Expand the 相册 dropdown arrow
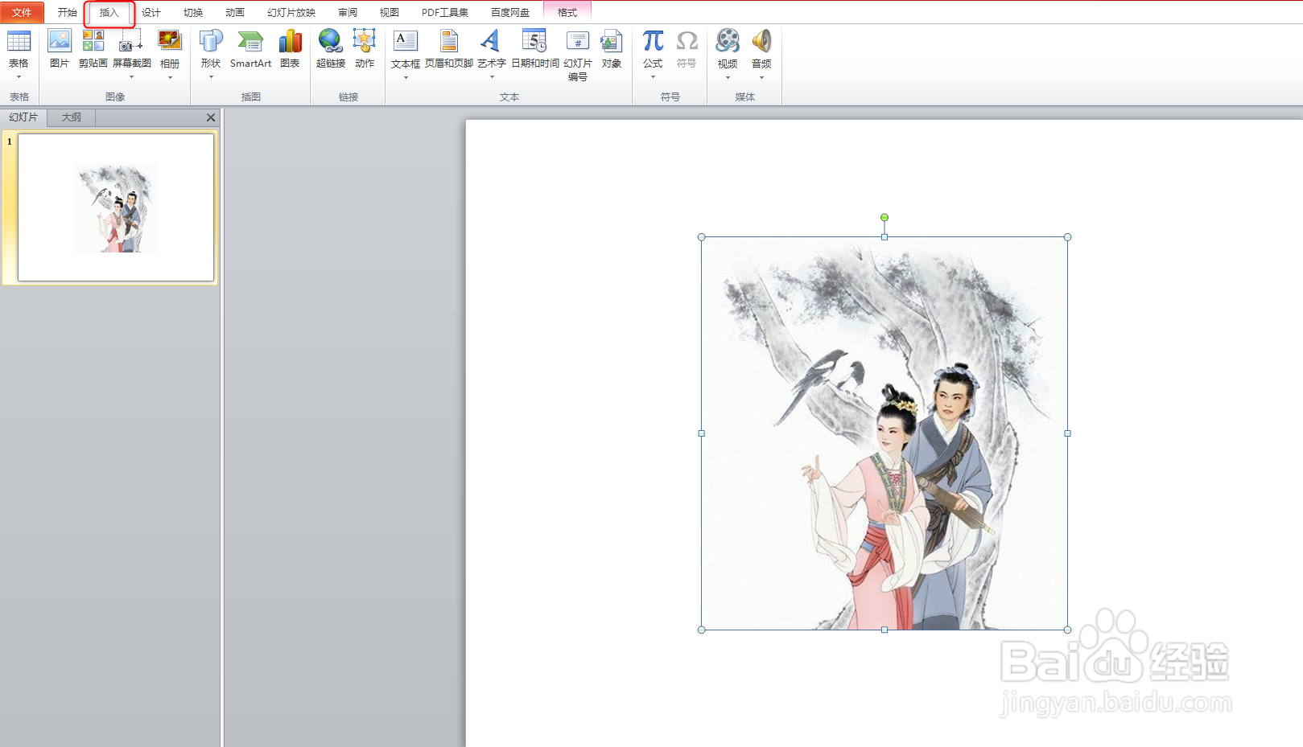The image size is (1303, 747). coord(170,77)
